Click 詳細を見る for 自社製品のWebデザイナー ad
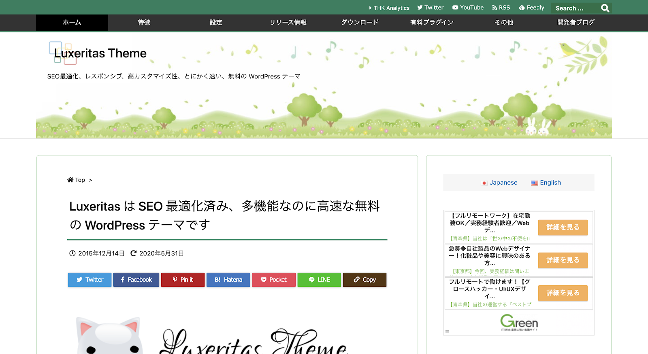The image size is (648, 354). 563,260
